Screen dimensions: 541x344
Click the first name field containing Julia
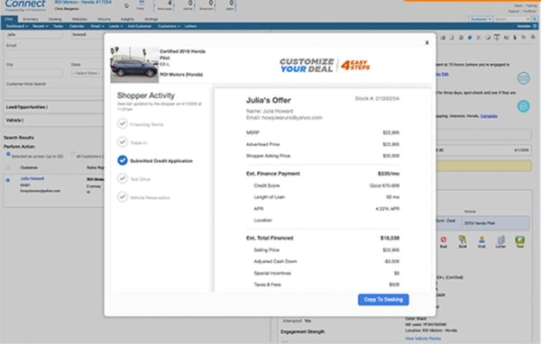34,34
